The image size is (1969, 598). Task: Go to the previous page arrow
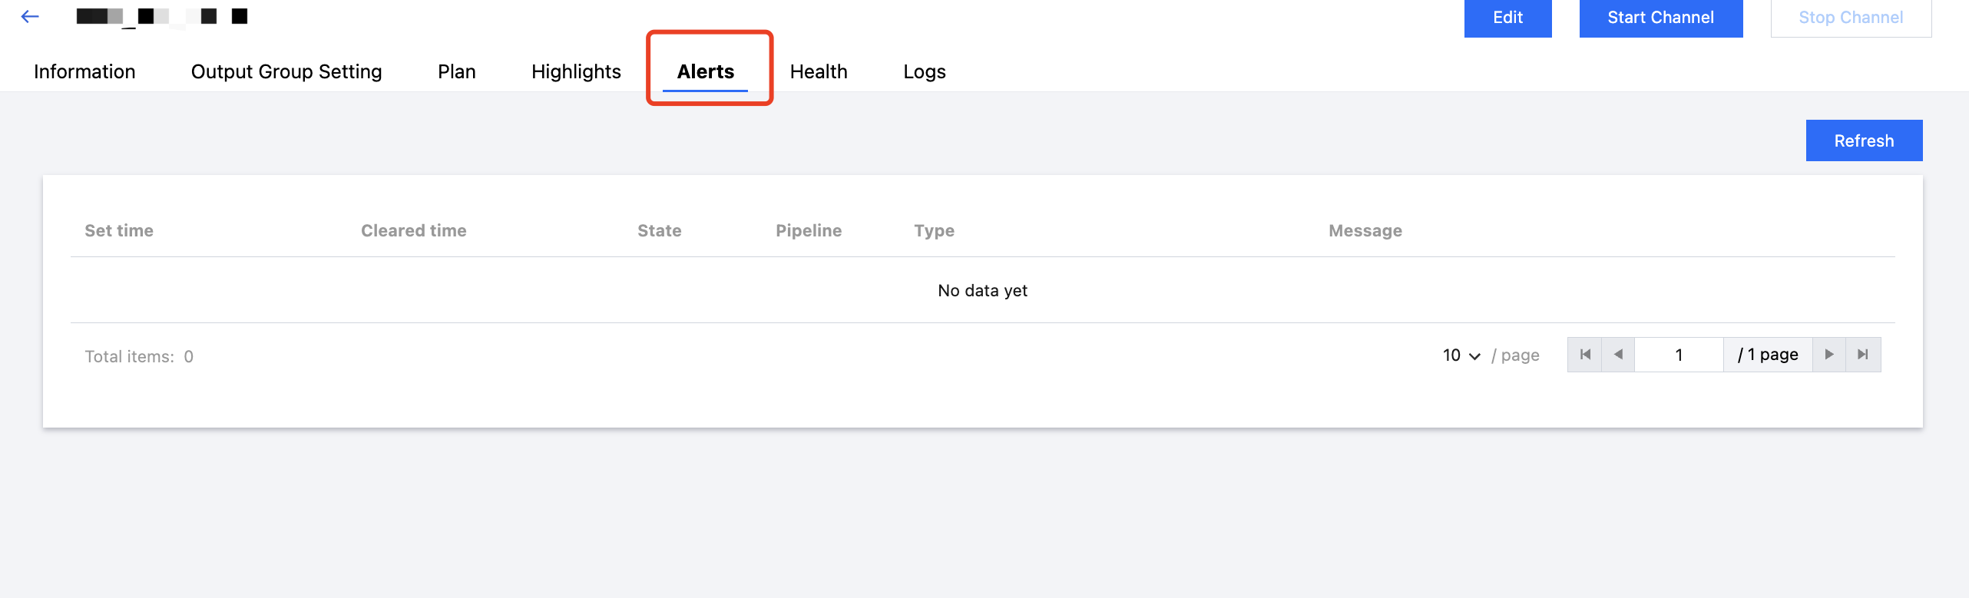tap(1618, 355)
